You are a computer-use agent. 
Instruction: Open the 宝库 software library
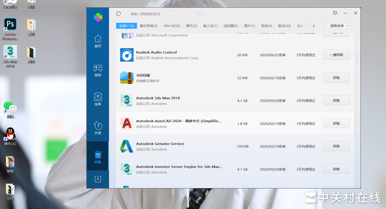[x=98, y=99]
